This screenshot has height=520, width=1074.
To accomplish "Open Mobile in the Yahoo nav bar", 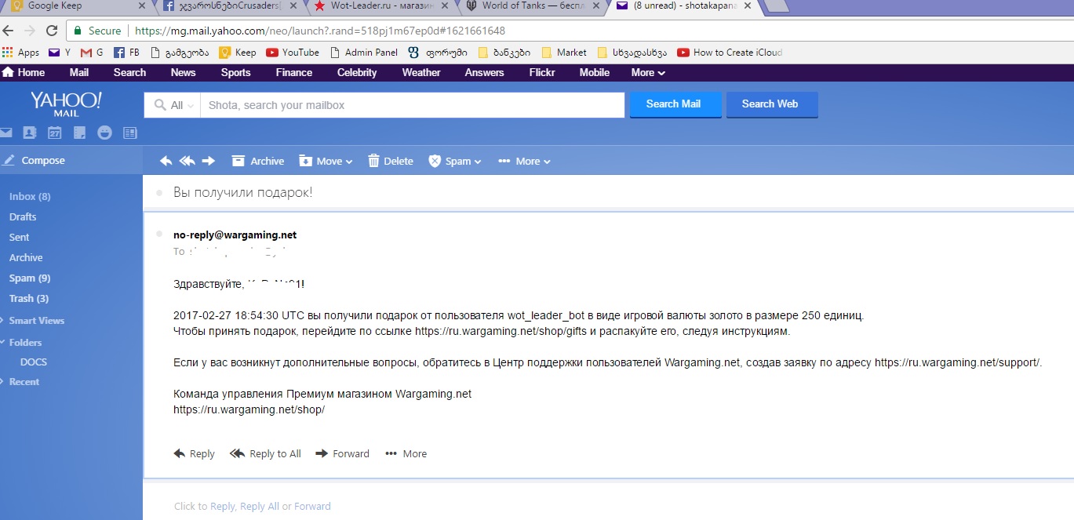I will pyautogui.click(x=594, y=72).
